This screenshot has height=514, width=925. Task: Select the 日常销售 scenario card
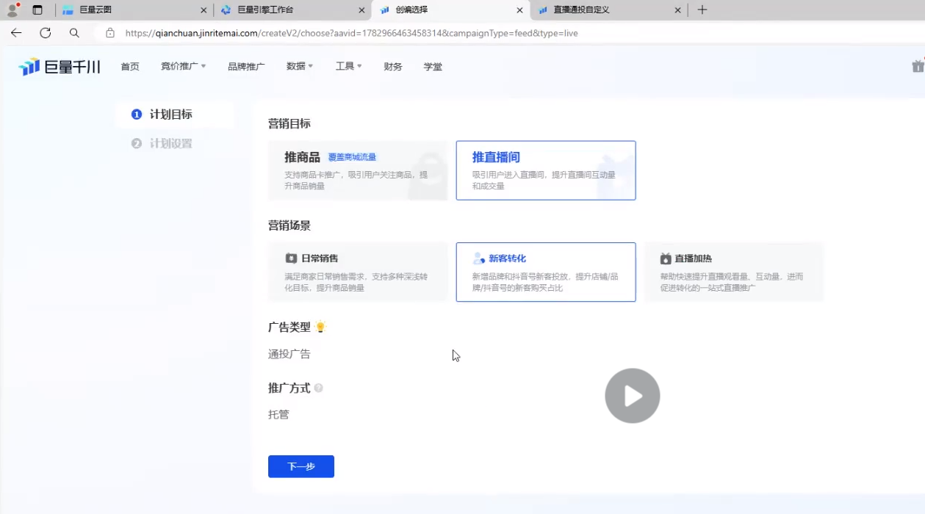[358, 272]
